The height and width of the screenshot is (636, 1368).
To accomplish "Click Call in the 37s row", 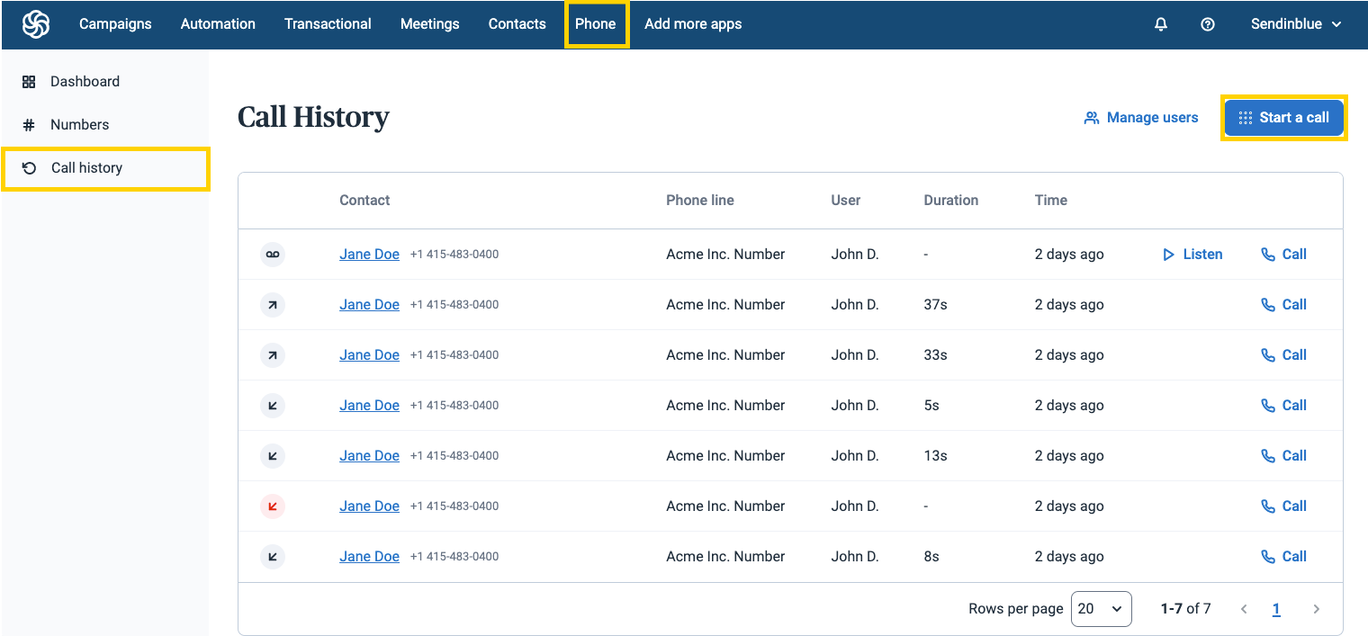I will (1283, 305).
